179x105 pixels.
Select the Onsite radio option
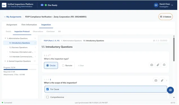(51, 65)
